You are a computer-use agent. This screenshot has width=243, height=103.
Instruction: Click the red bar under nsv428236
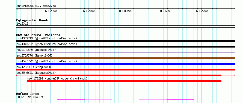click(x=126, y=70)
